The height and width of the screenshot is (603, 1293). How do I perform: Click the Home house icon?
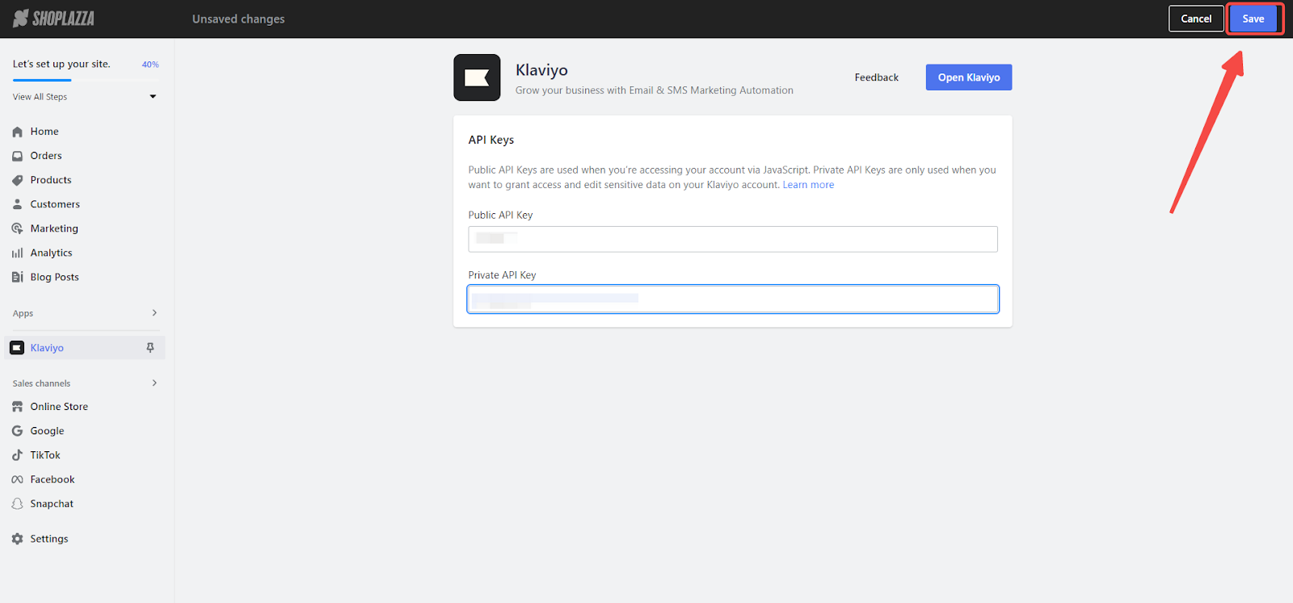[17, 132]
